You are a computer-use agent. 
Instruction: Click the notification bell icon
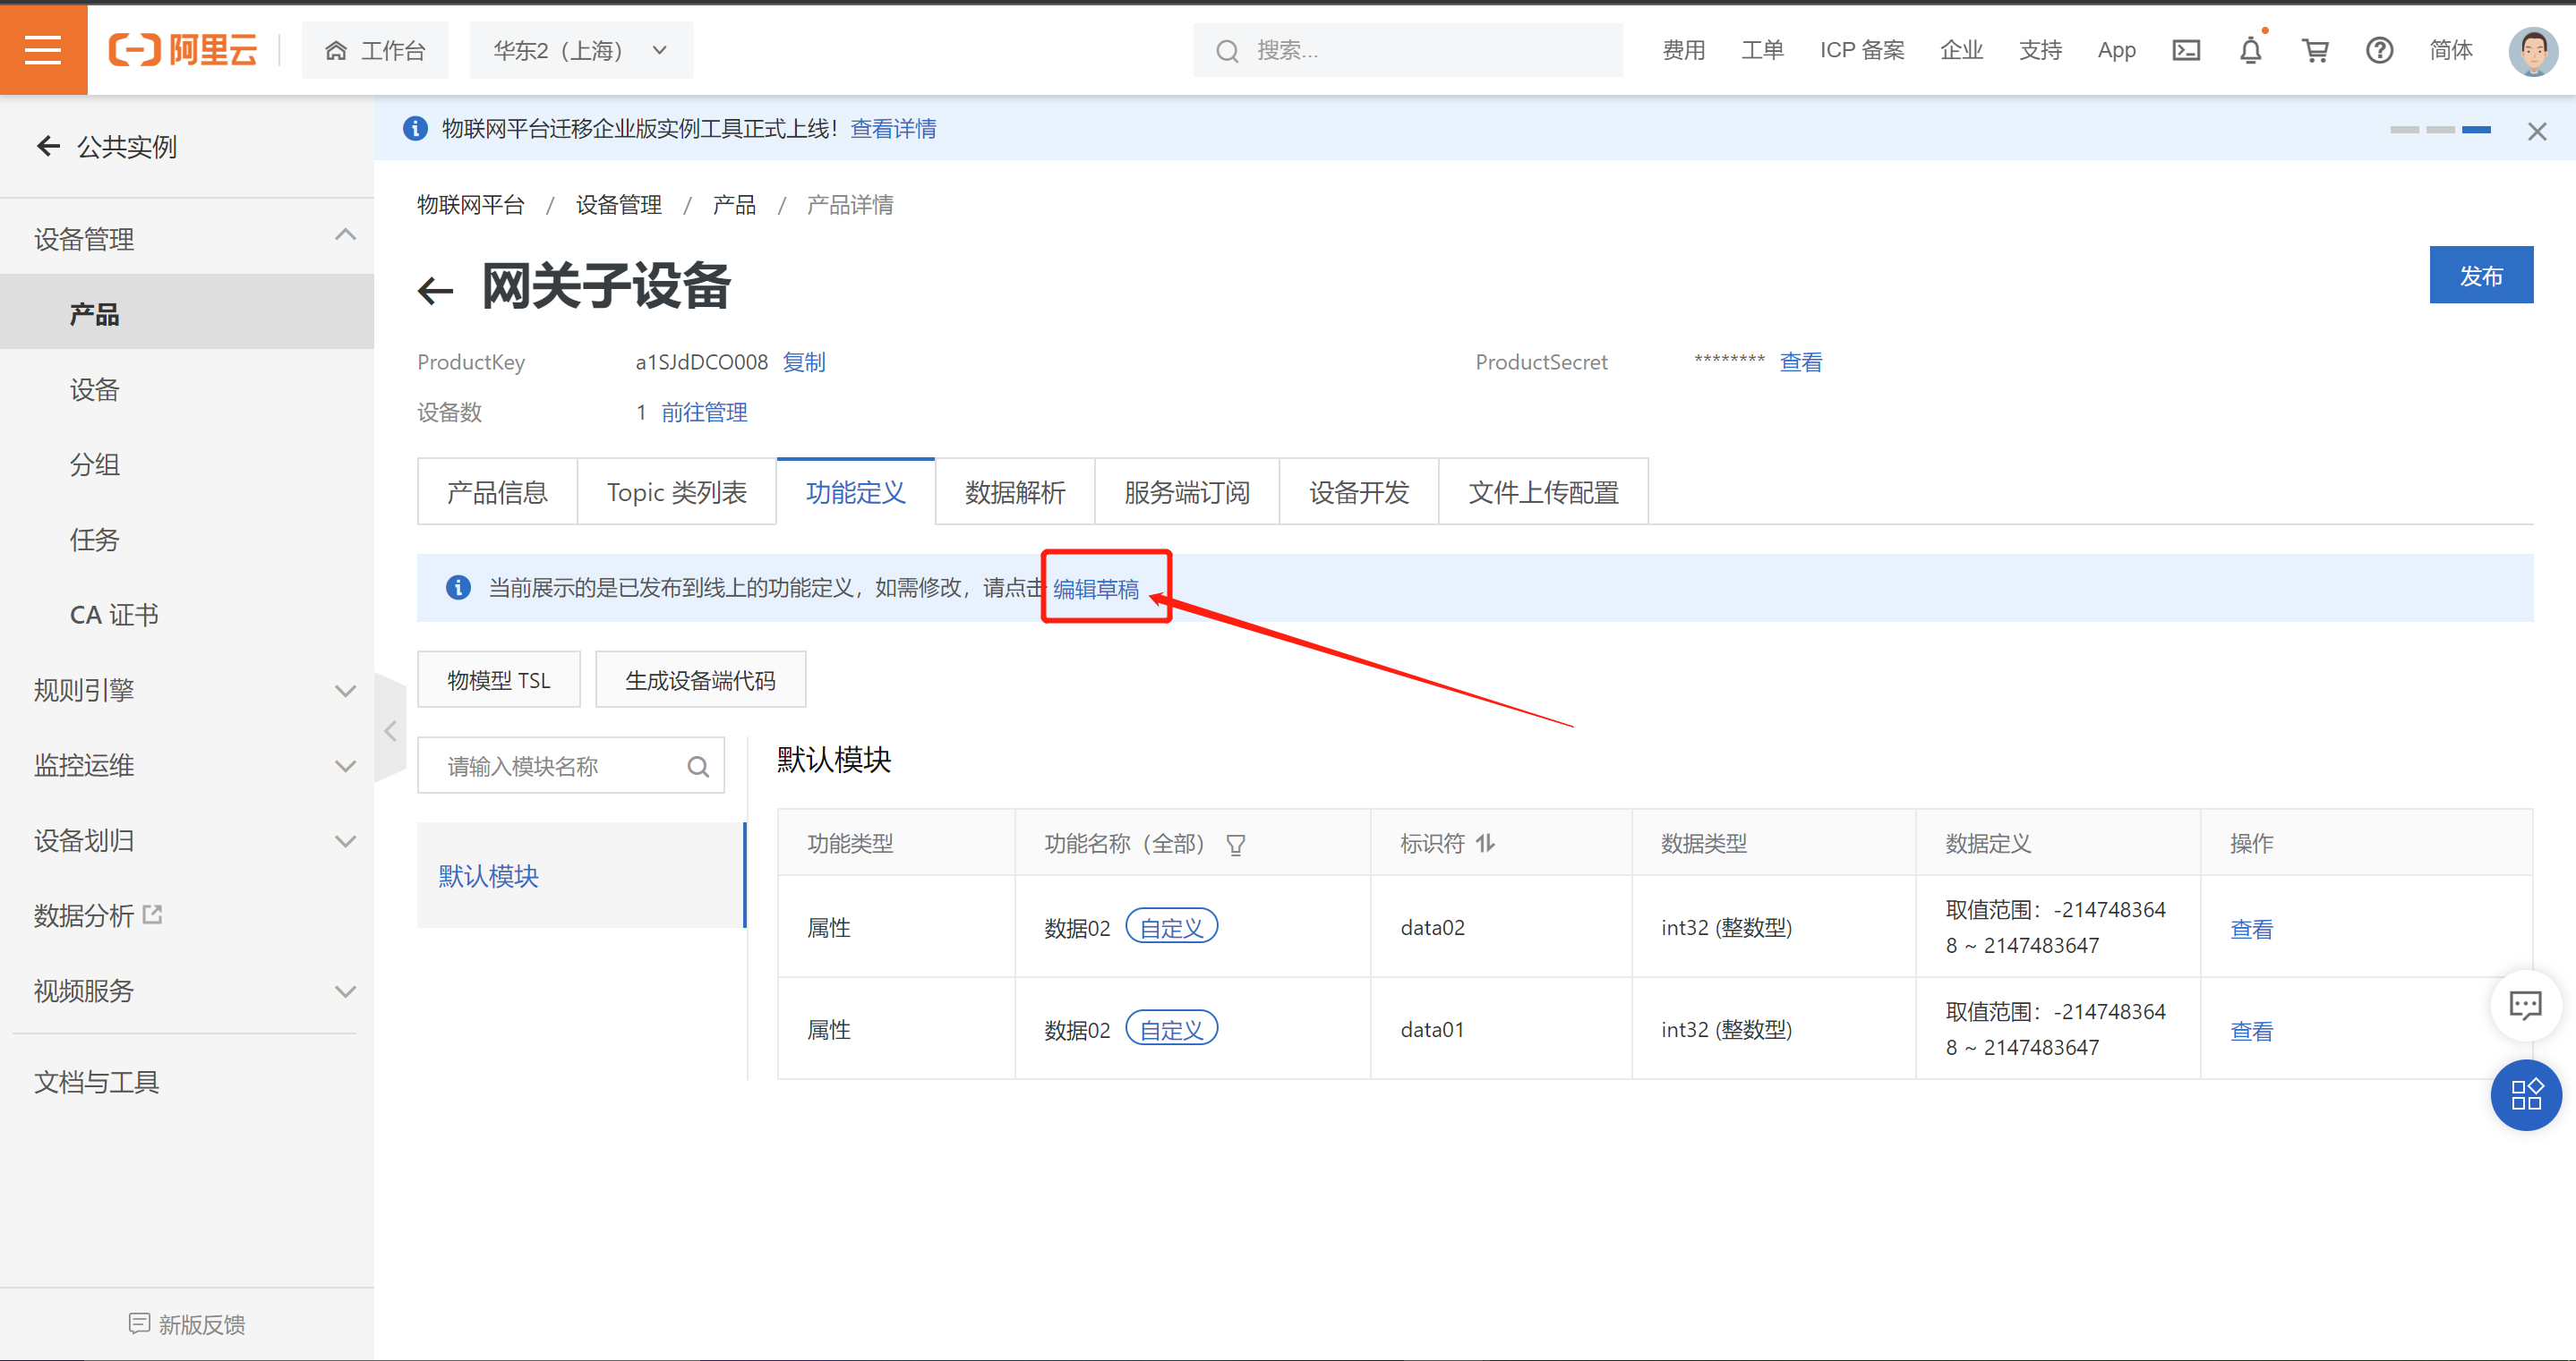[2250, 50]
